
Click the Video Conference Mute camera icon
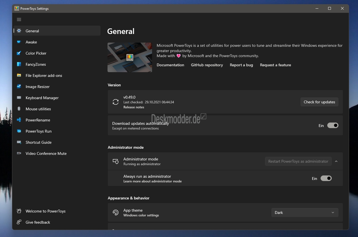coord(19,153)
